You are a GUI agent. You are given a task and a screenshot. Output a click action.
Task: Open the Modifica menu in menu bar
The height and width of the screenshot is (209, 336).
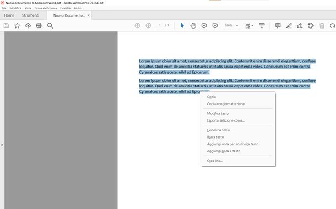coord(15,8)
